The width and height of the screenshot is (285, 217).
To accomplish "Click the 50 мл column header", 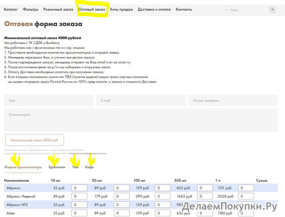I will click(97, 181).
